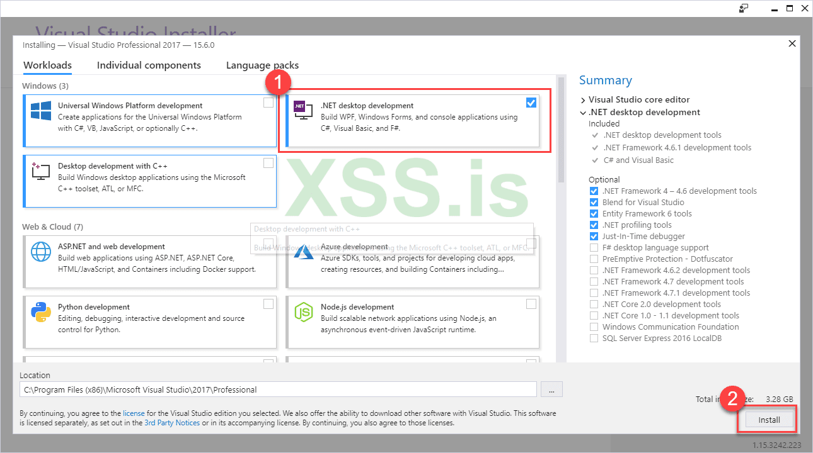Click the Node.js development logo icon

tap(304, 312)
